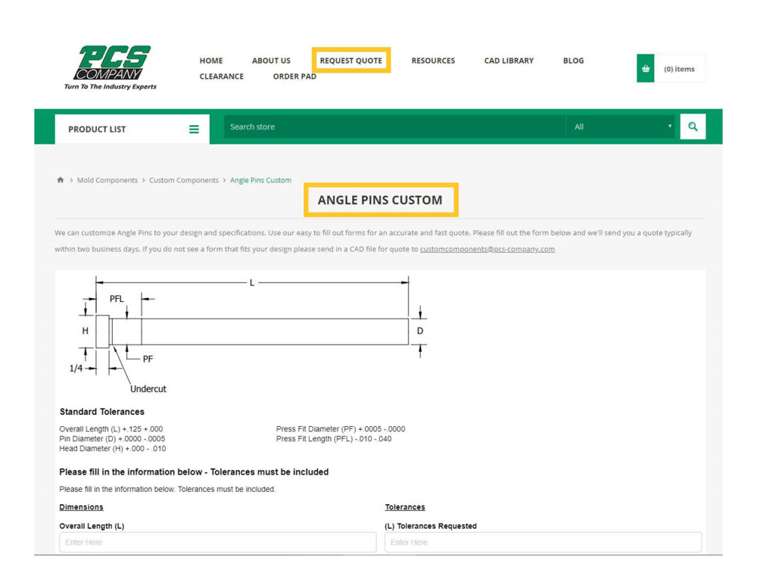Go to the CAD Library page
This screenshot has width=757, height=585.
[x=509, y=61]
